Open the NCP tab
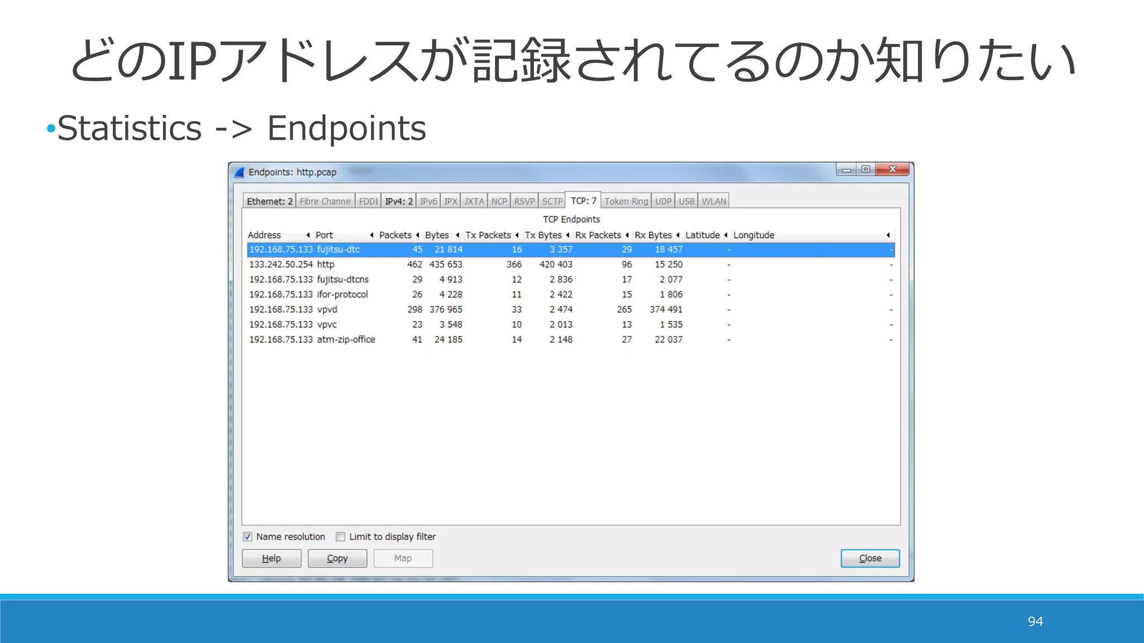Image resolution: width=1144 pixels, height=643 pixels. pyautogui.click(x=499, y=201)
